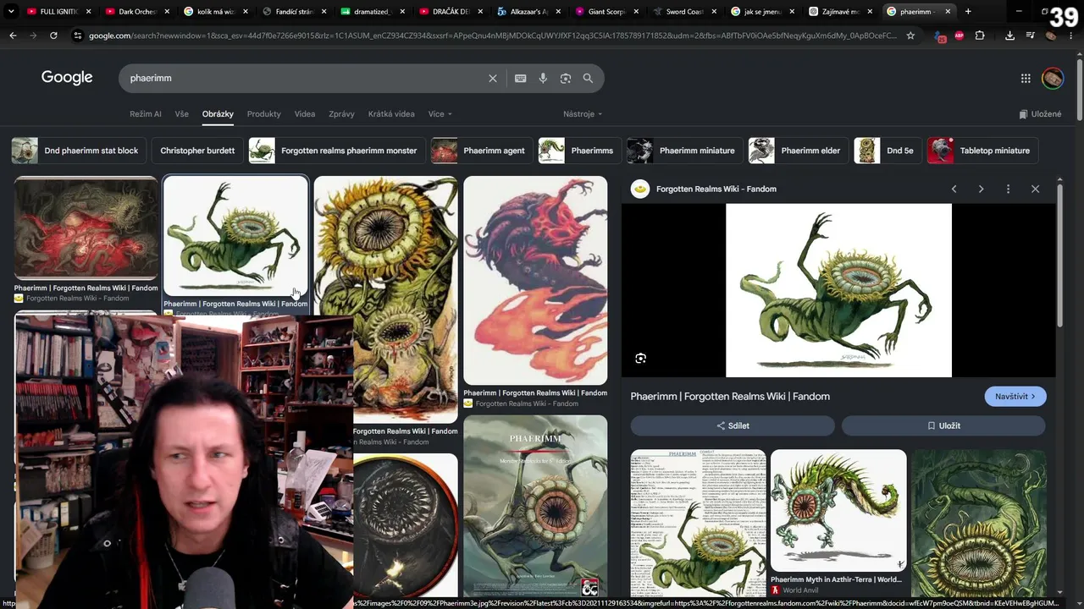
Task: Search by image with Google Lens
Action: pos(566,78)
